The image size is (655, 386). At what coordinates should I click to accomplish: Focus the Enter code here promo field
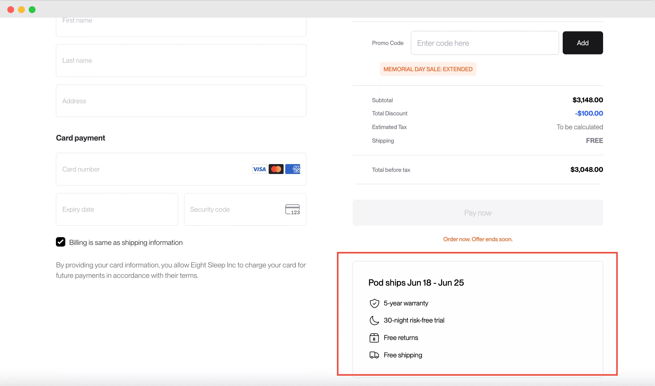coord(485,43)
